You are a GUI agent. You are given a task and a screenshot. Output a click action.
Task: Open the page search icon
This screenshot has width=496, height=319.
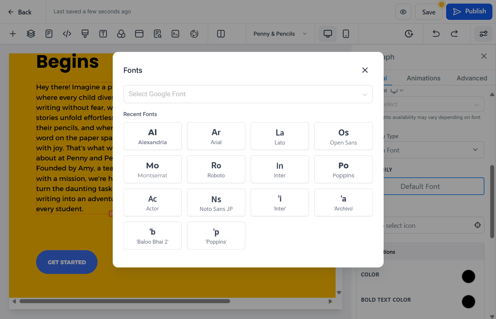tap(158, 34)
